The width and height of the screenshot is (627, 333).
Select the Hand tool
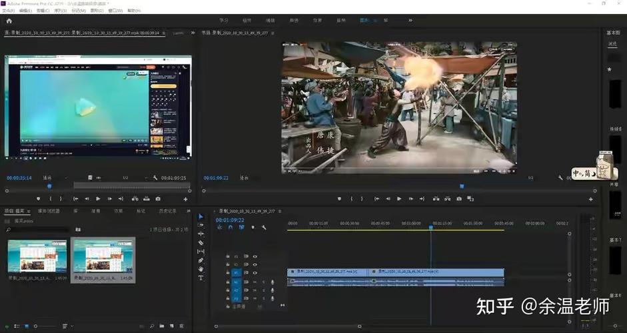pyautogui.click(x=201, y=269)
